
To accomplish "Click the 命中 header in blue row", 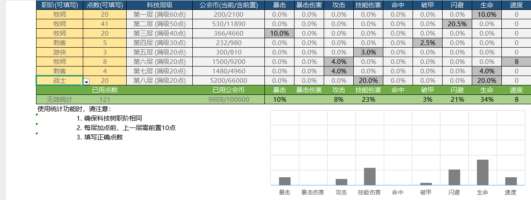I will [x=398, y=5].
